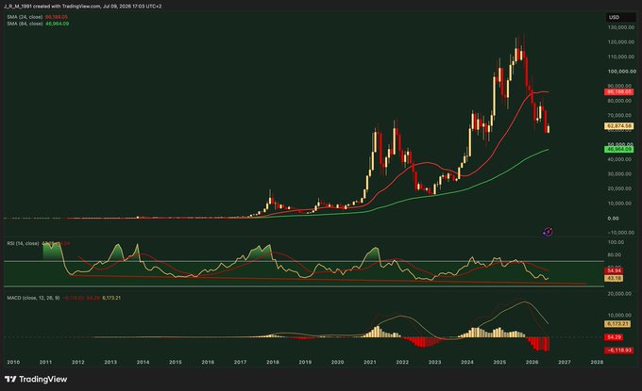
Task: Open the USD currency selector on price axis
Action: click(x=620, y=17)
